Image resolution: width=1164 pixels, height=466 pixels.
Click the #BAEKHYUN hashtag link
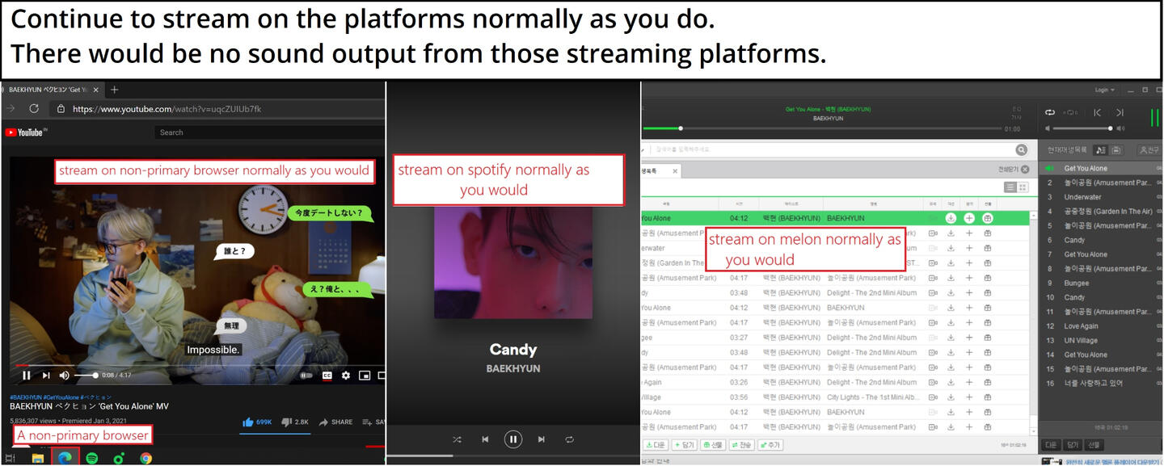26,397
